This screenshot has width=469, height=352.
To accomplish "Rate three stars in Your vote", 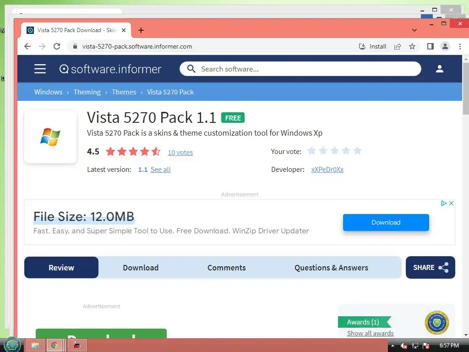I will pos(334,150).
